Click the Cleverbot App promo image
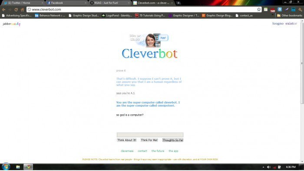304x171 pixels. 149,40
